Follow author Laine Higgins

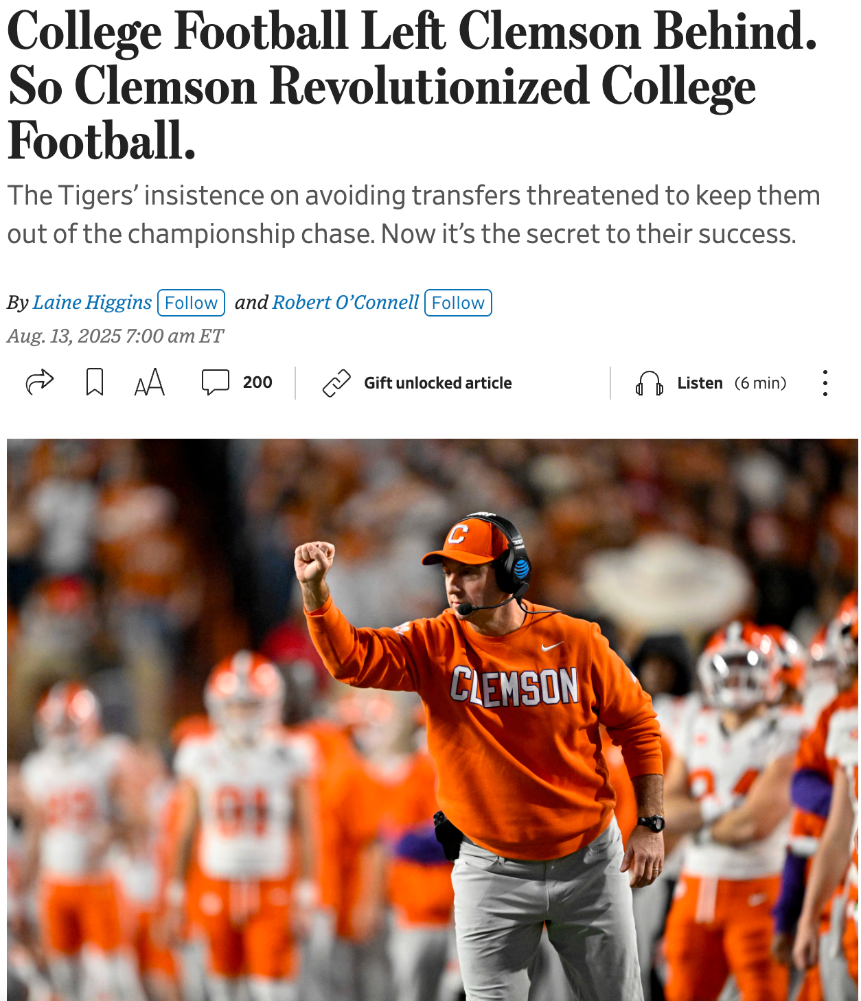(x=191, y=303)
